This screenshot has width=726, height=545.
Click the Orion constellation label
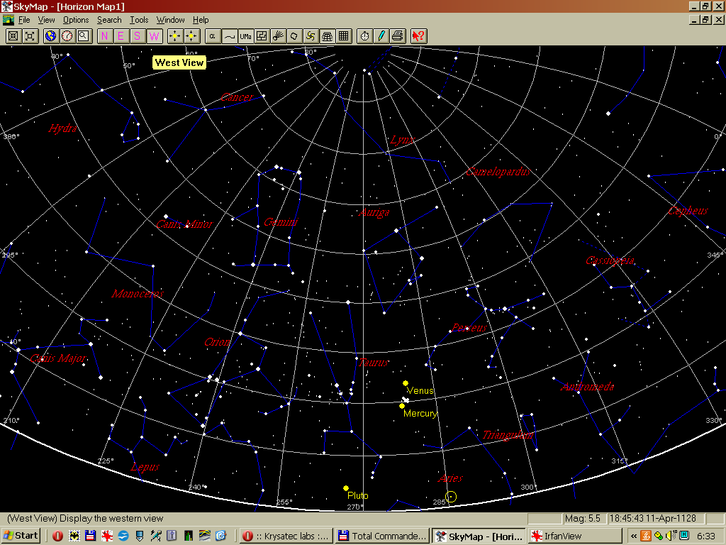217,342
